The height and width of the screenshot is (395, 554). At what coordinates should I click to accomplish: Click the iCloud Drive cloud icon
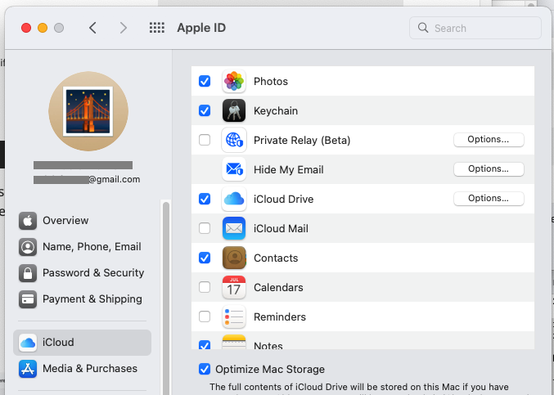[x=234, y=200]
